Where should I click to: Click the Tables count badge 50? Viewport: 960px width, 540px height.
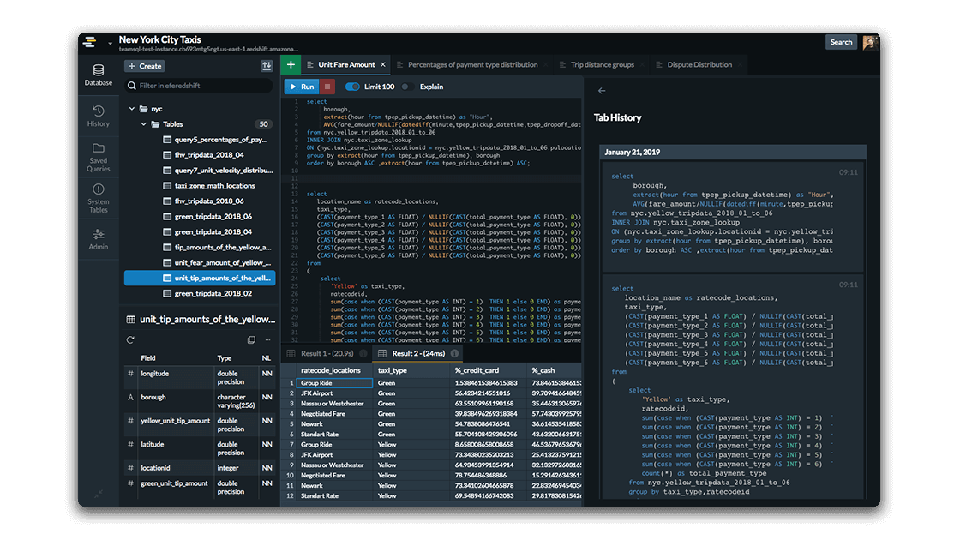[263, 124]
